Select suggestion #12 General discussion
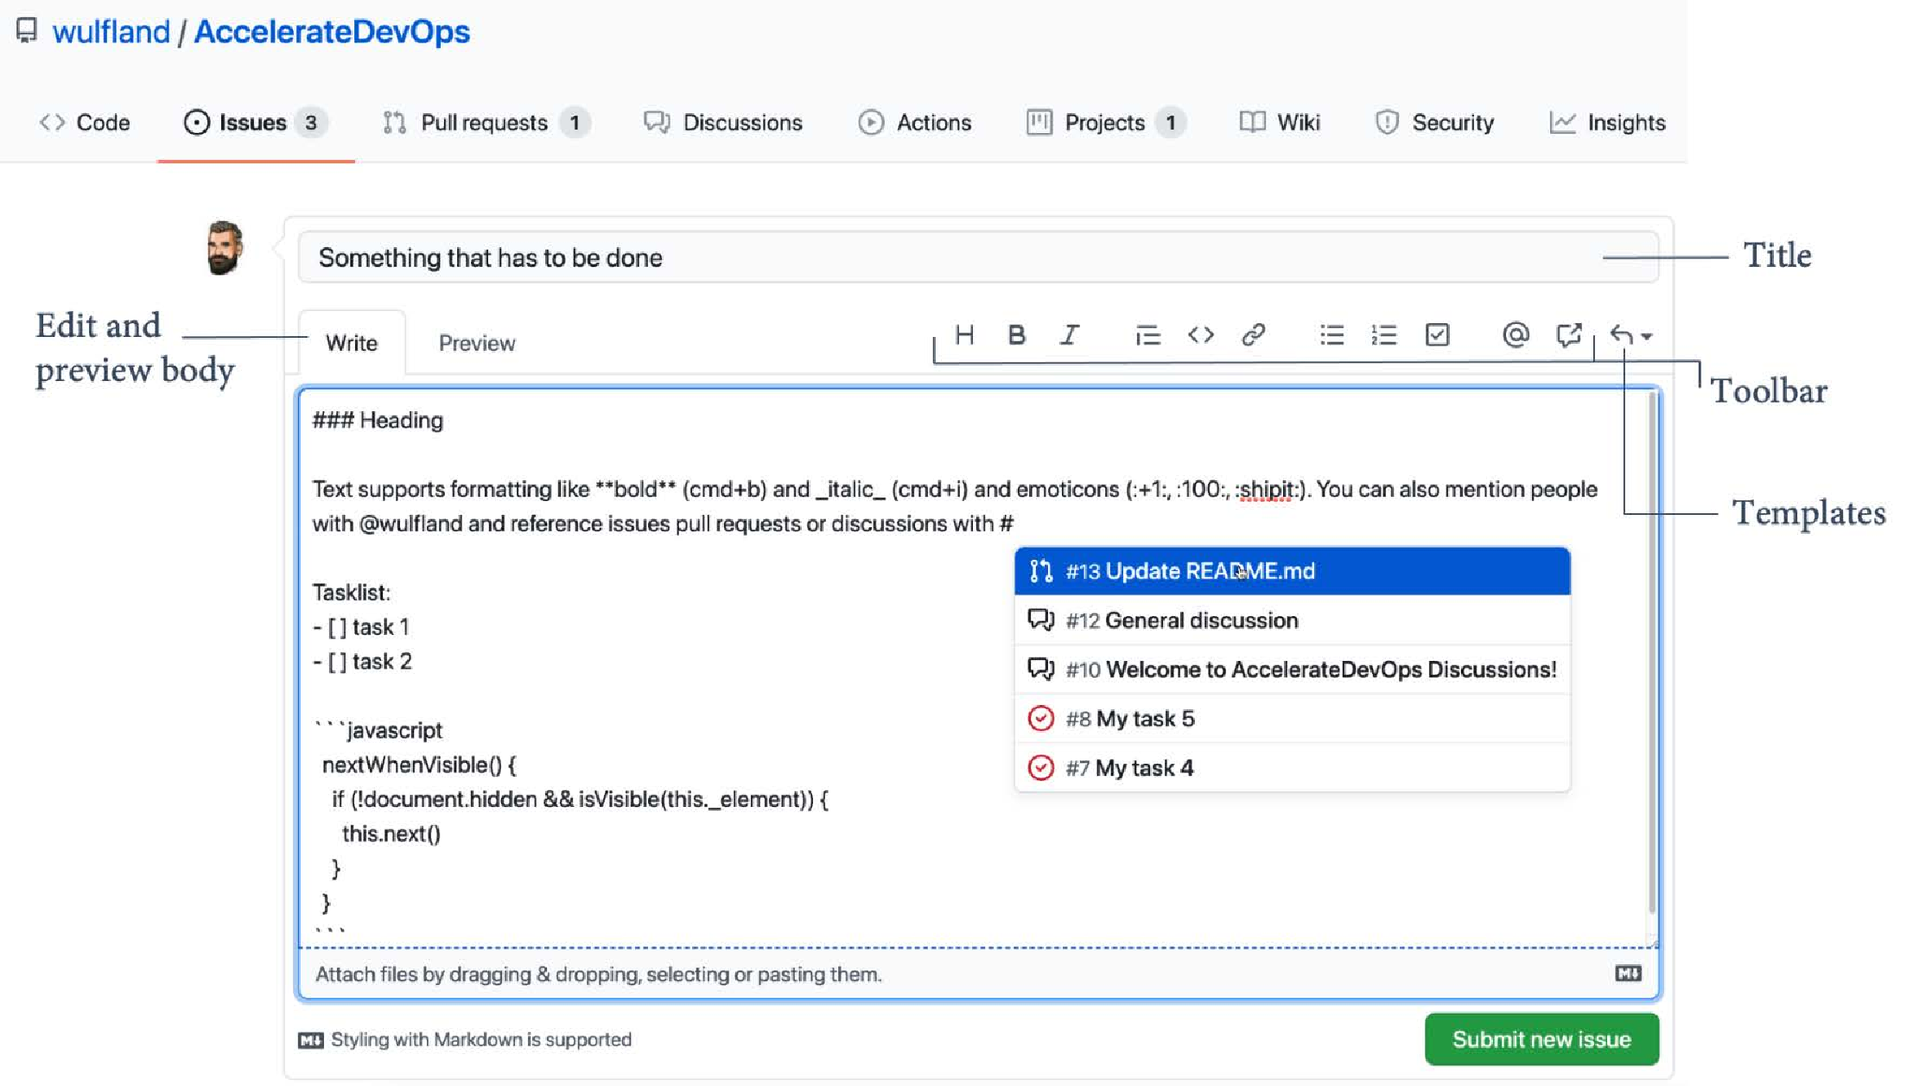The width and height of the screenshot is (1932, 1086). (x=1292, y=620)
